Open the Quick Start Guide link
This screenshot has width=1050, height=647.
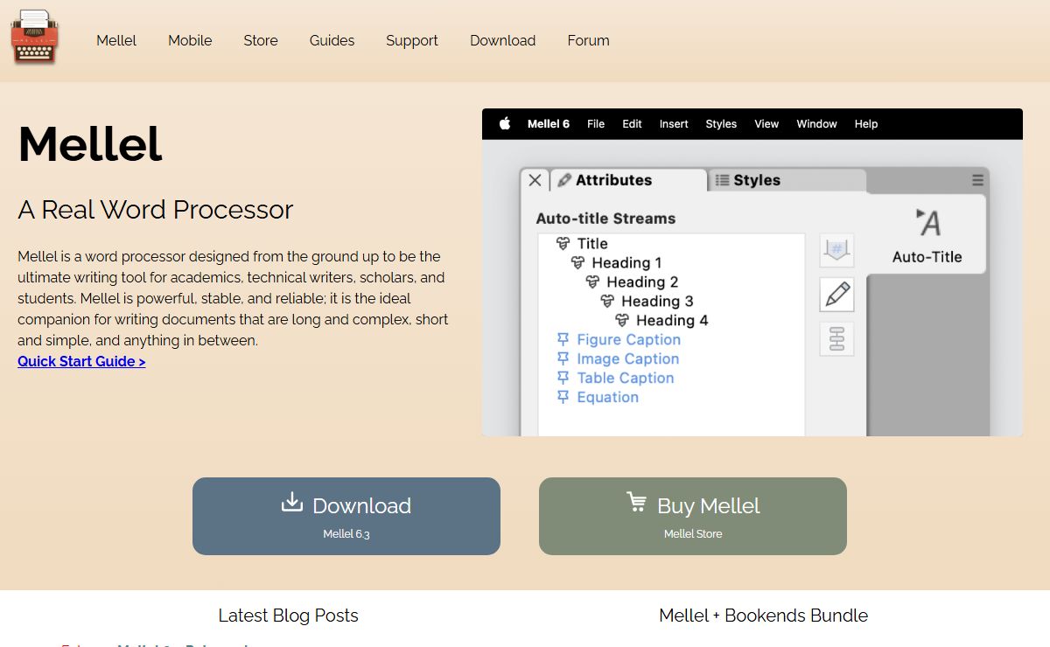click(x=81, y=361)
